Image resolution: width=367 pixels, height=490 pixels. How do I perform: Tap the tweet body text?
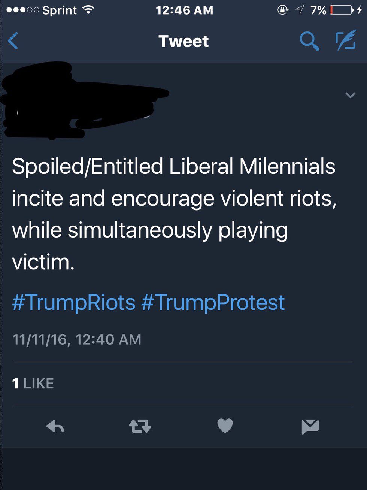pyautogui.click(x=174, y=214)
